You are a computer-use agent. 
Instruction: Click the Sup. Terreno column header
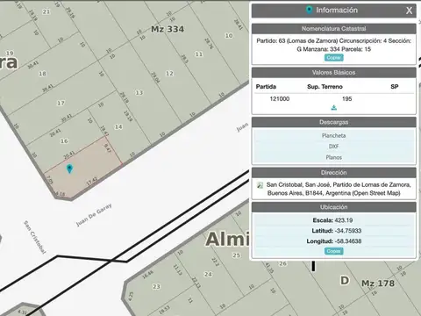[x=325, y=87]
